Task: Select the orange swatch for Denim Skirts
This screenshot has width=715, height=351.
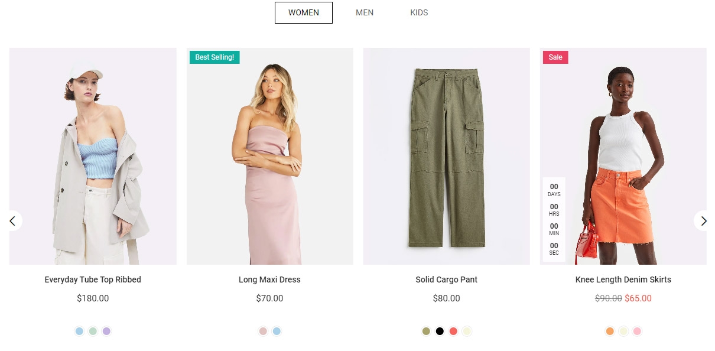Action: tap(610, 331)
